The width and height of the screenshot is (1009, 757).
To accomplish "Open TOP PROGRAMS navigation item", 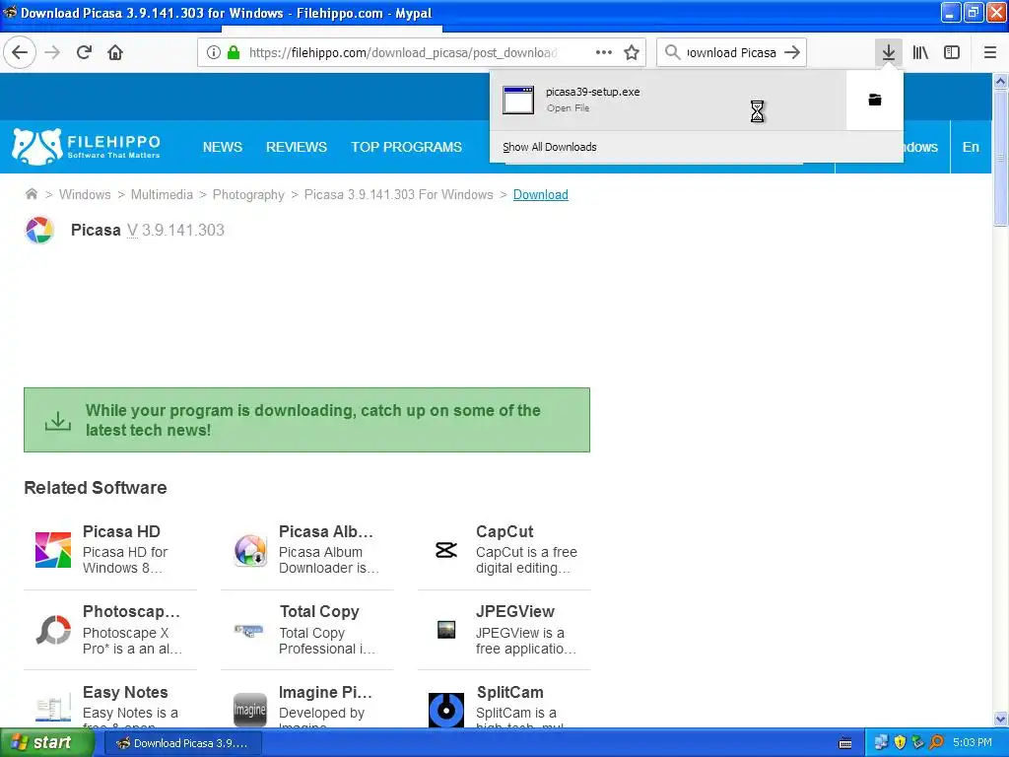I will (x=406, y=147).
